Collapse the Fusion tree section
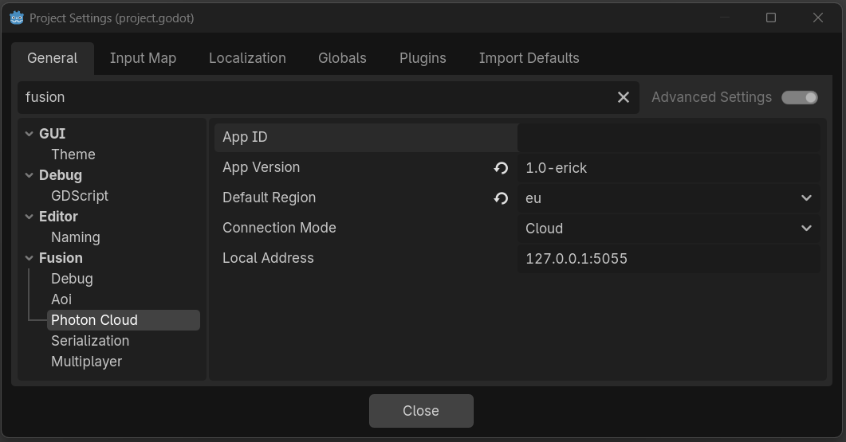 pyautogui.click(x=30, y=258)
